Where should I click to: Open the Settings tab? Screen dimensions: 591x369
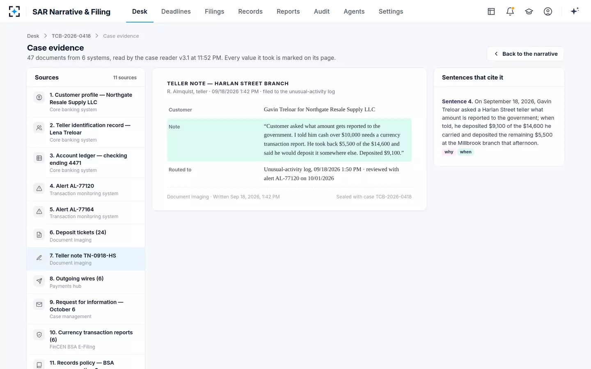(x=391, y=11)
